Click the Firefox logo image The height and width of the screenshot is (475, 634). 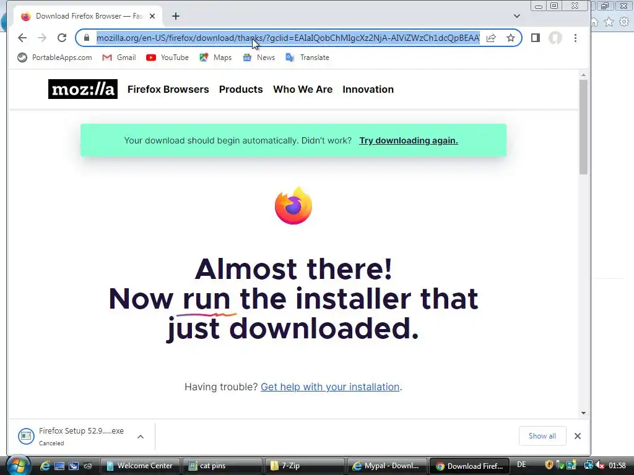(293, 205)
